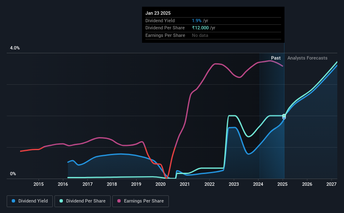Click the Earnings Per Share tooltip row

[213, 35]
